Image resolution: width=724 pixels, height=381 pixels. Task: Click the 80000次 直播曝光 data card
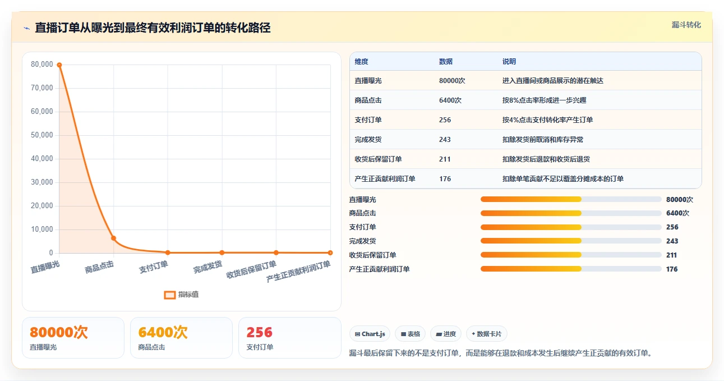73,338
